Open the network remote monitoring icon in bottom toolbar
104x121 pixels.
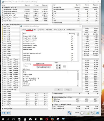[70, 113]
